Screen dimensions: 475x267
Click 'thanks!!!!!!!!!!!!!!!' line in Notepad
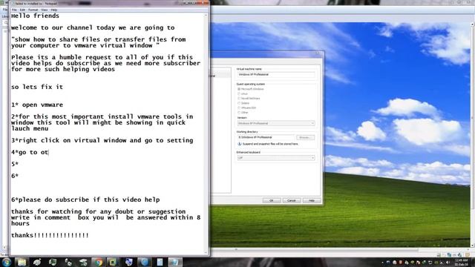(x=50, y=235)
